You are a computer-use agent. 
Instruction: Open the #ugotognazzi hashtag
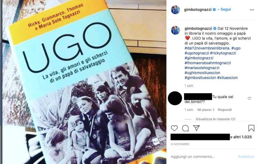197,53
